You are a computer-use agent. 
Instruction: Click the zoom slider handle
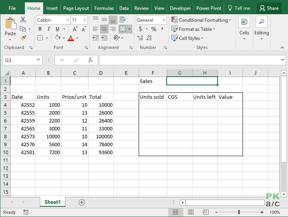tap(239, 212)
